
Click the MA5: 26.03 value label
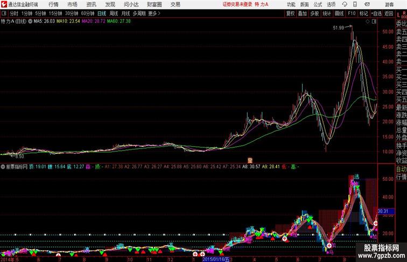44,22
